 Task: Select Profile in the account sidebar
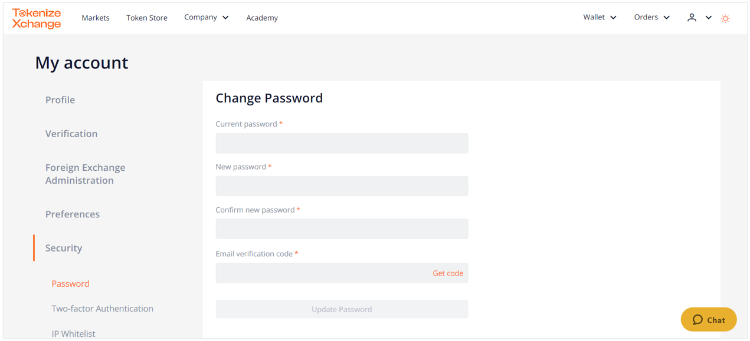click(x=60, y=100)
